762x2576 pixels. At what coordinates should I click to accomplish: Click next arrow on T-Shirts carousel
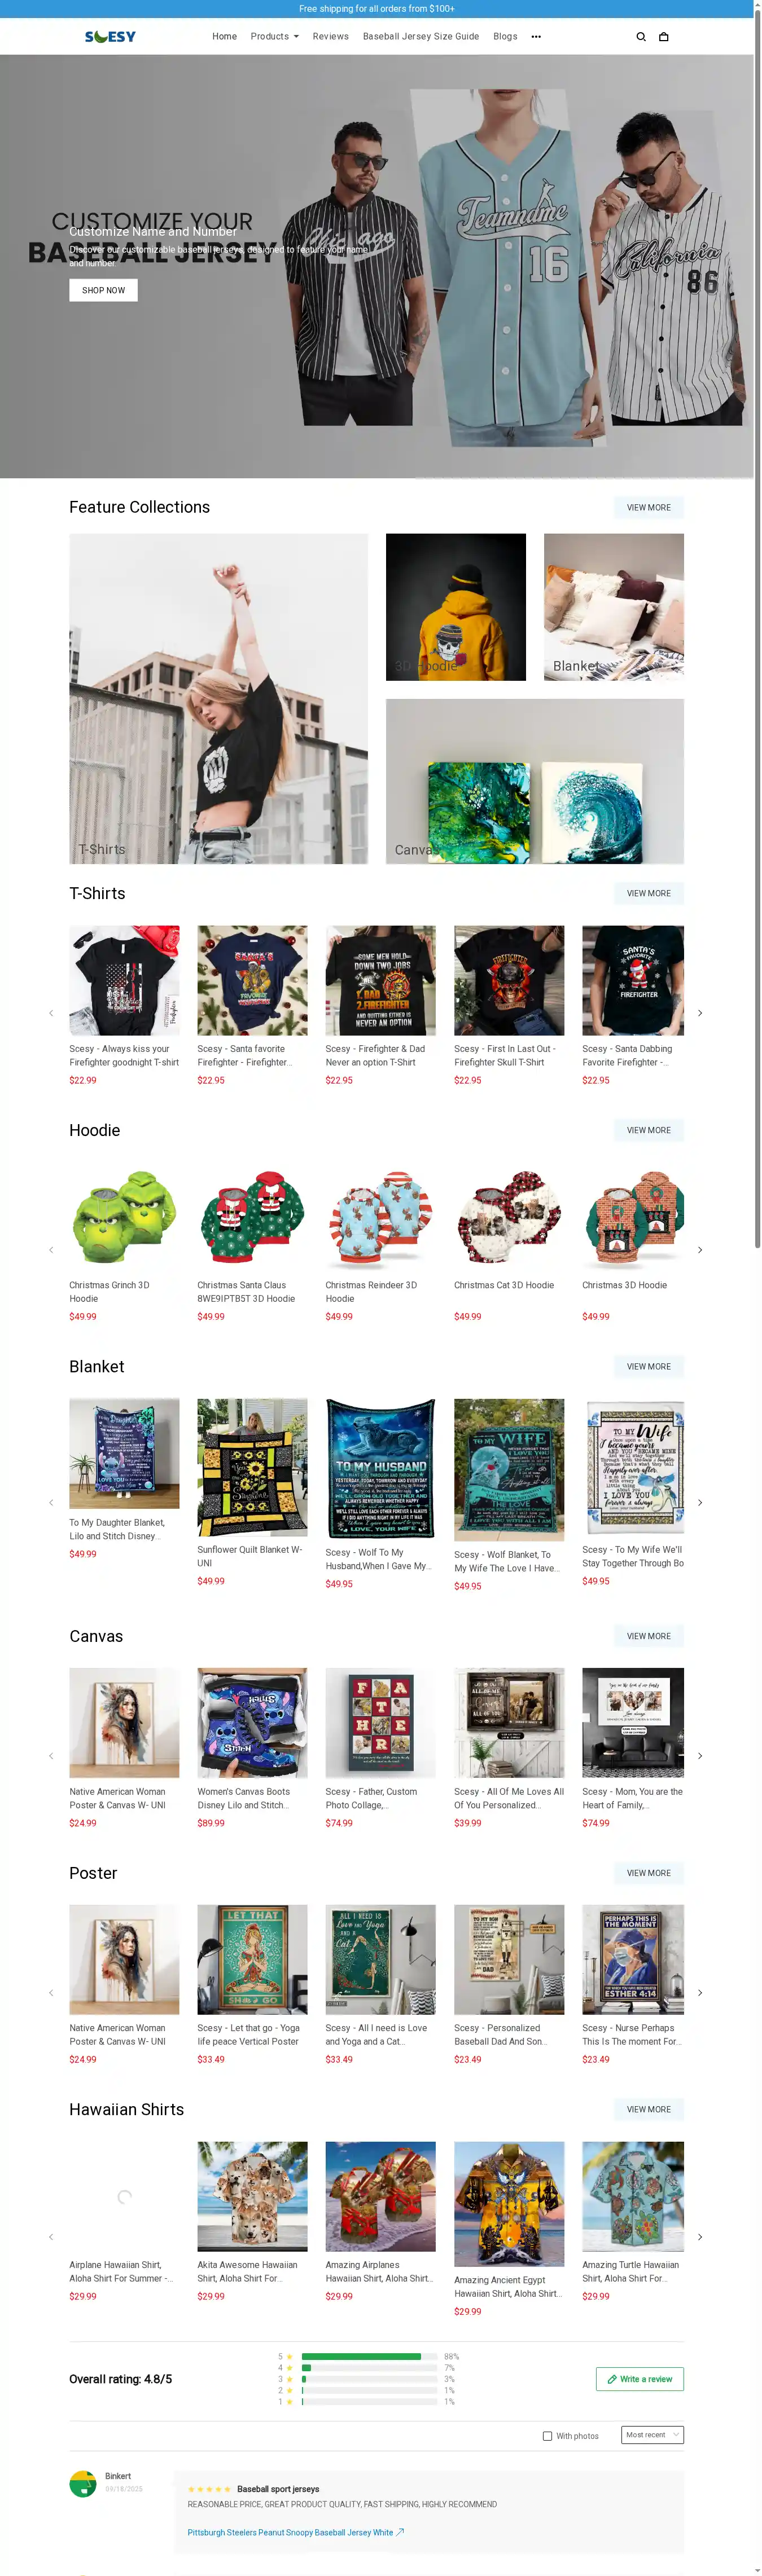(700, 1013)
